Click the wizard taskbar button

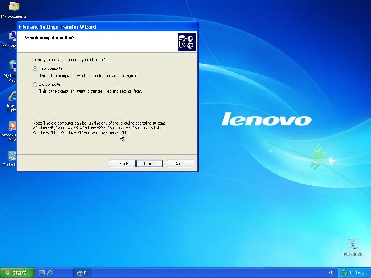(82, 273)
